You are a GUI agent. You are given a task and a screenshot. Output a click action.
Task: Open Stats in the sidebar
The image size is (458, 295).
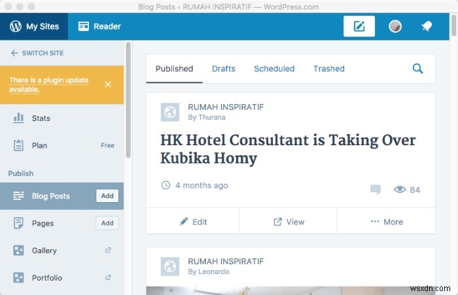(x=62, y=118)
